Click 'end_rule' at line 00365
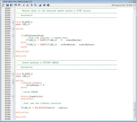137x122 pixels. [x=21, y=117]
